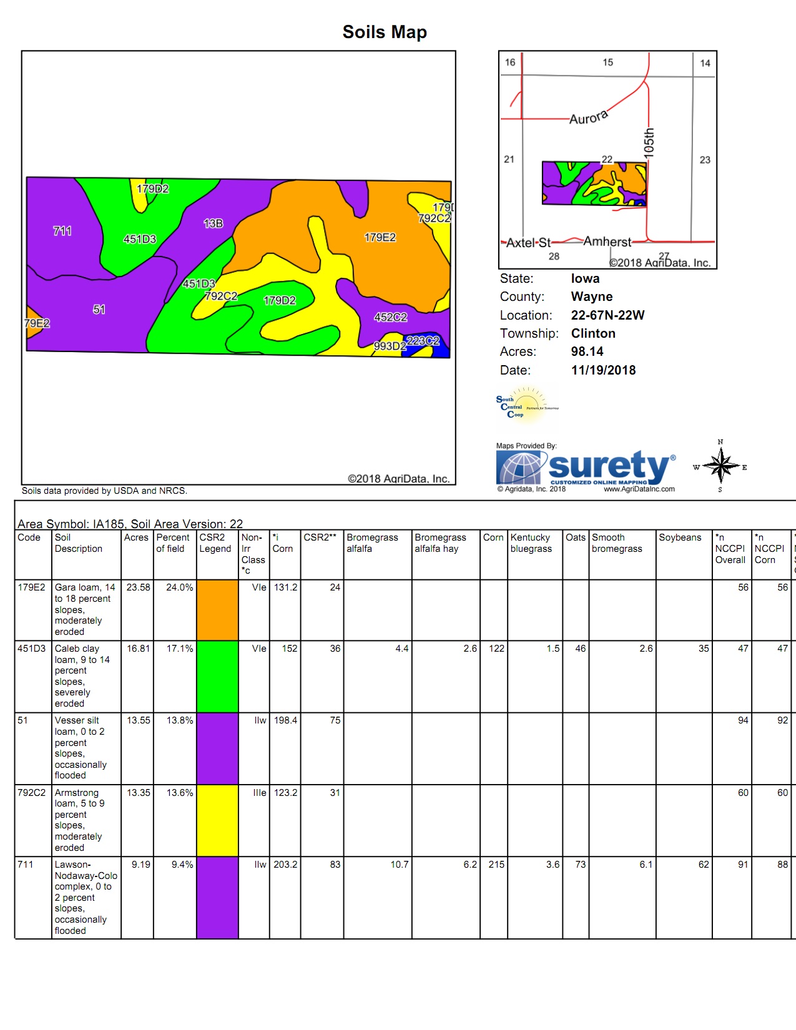Click the 13B label on the soils map
This screenshot has height=1030, width=796.
213,223
